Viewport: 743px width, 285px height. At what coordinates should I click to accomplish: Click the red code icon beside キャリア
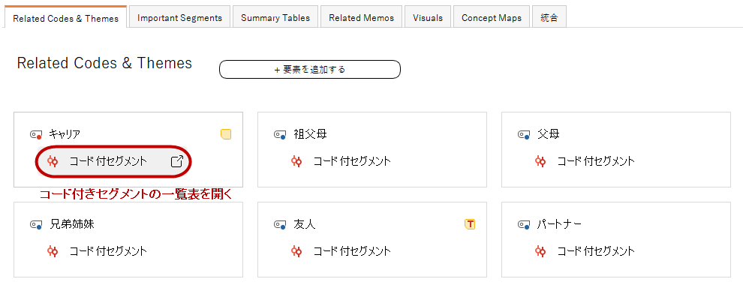click(36, 135)
